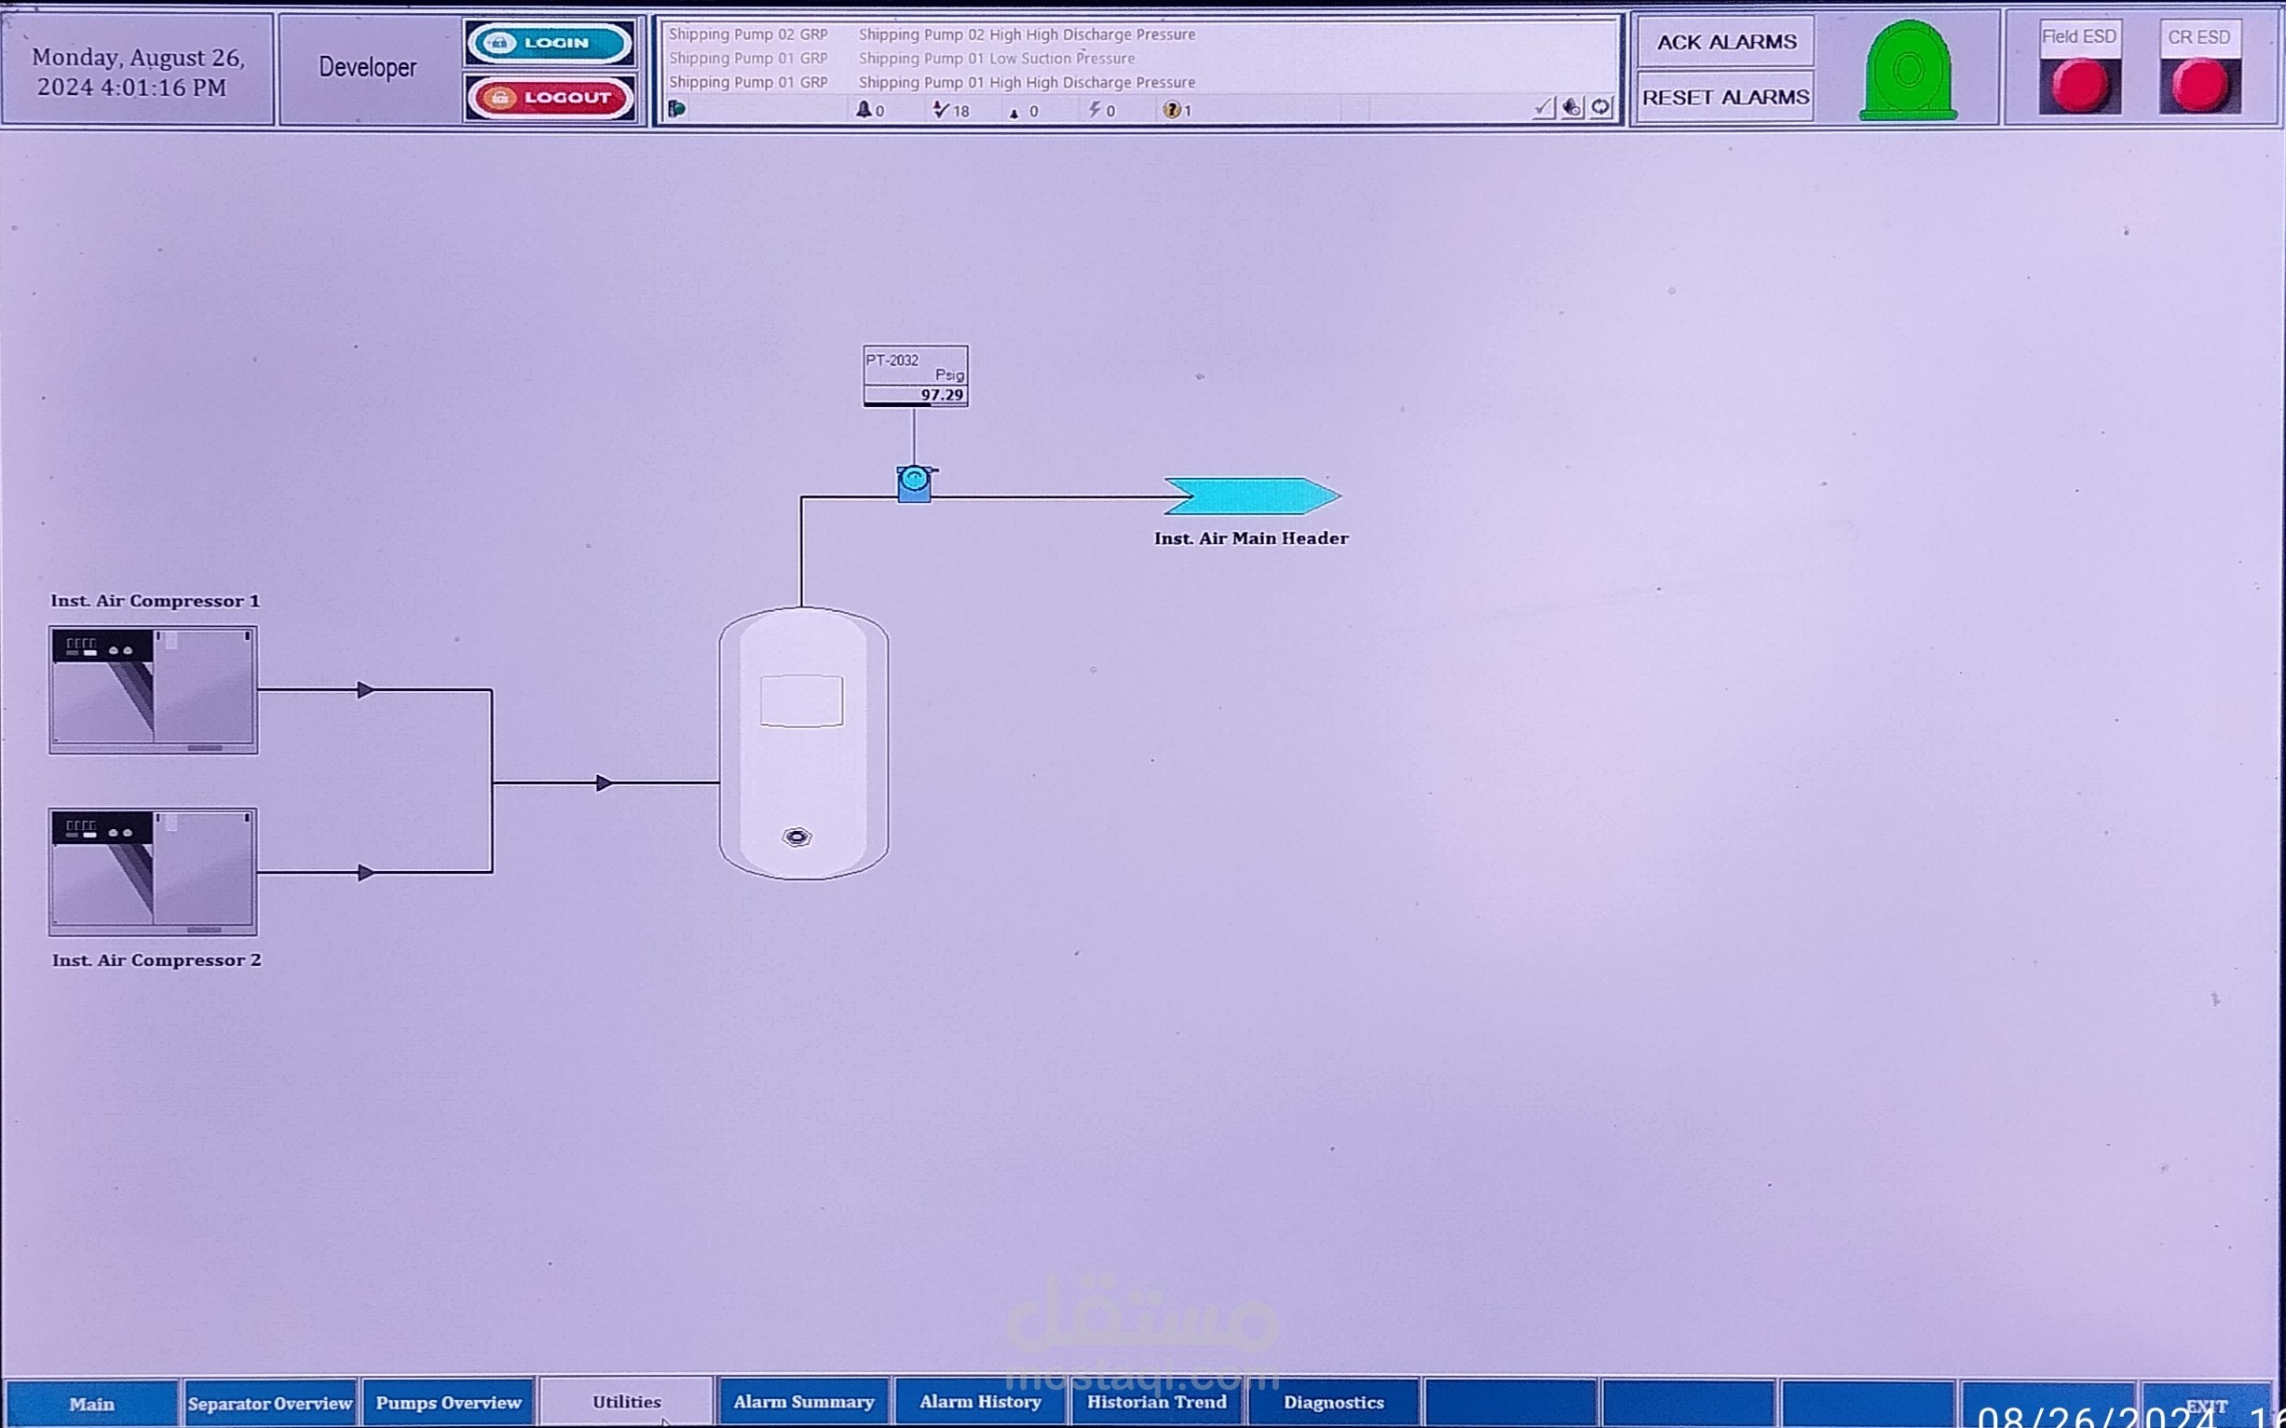
Task: Select the Shipping Pump 01 Low Suction alarm
Action: pos(996,59)
